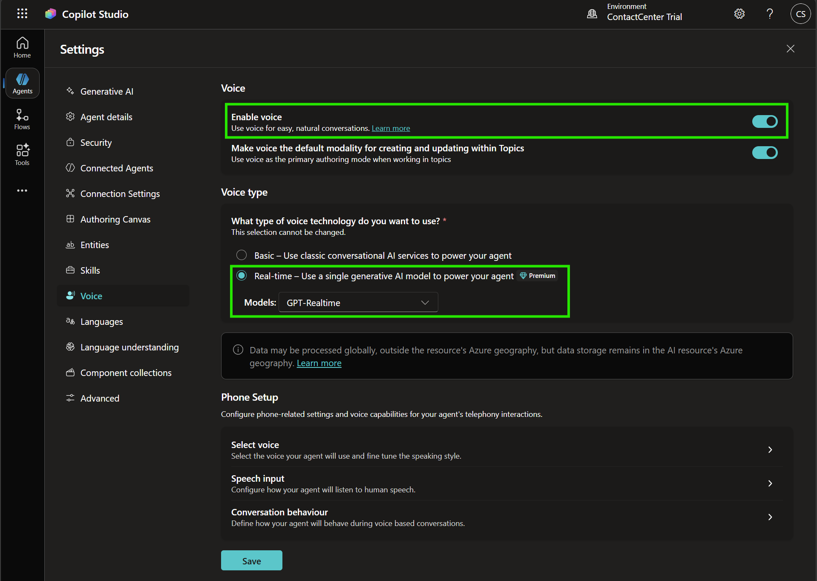The height and width of the screenshot is (581, 817).
Task: Open Authoring Canvas settings
Action: coord(123,219)
